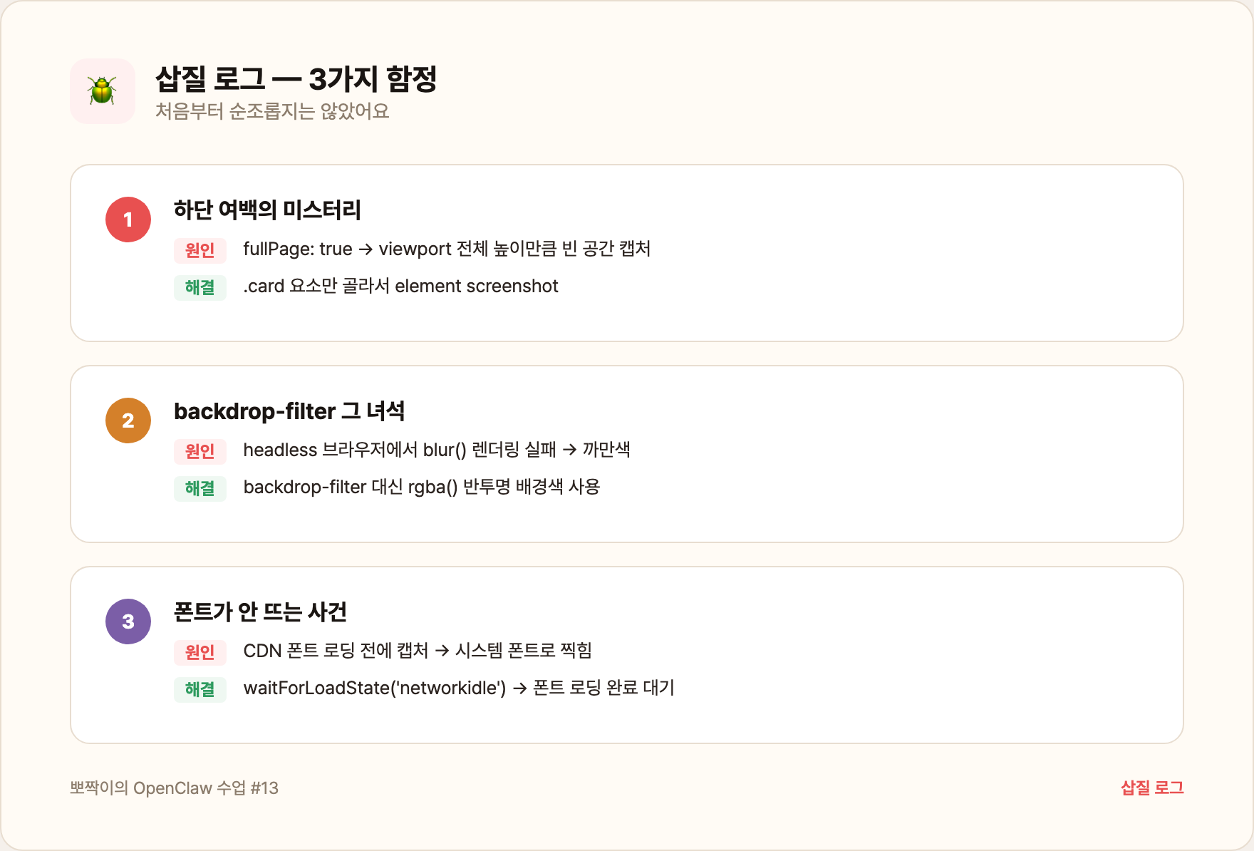
Task: Click the red number 1 circle
Action: (x=128, y=220)
